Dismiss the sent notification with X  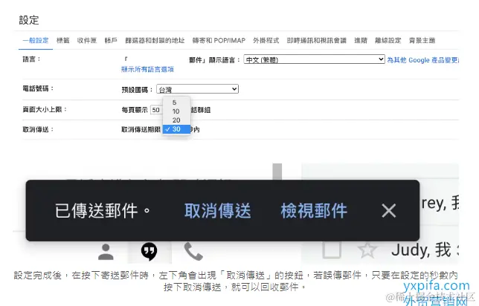click(388, 210)
